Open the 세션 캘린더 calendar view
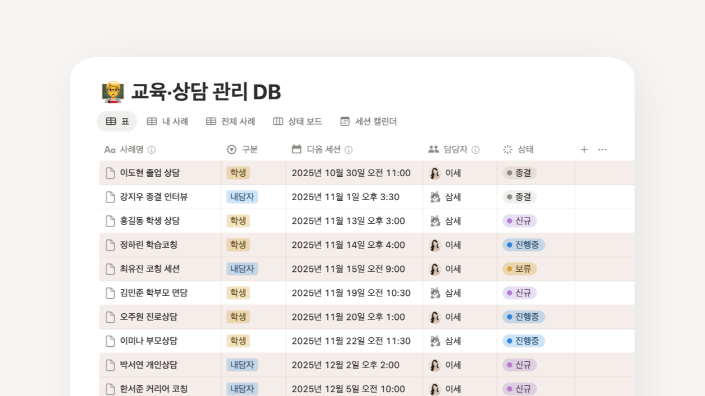 point(369,121)
